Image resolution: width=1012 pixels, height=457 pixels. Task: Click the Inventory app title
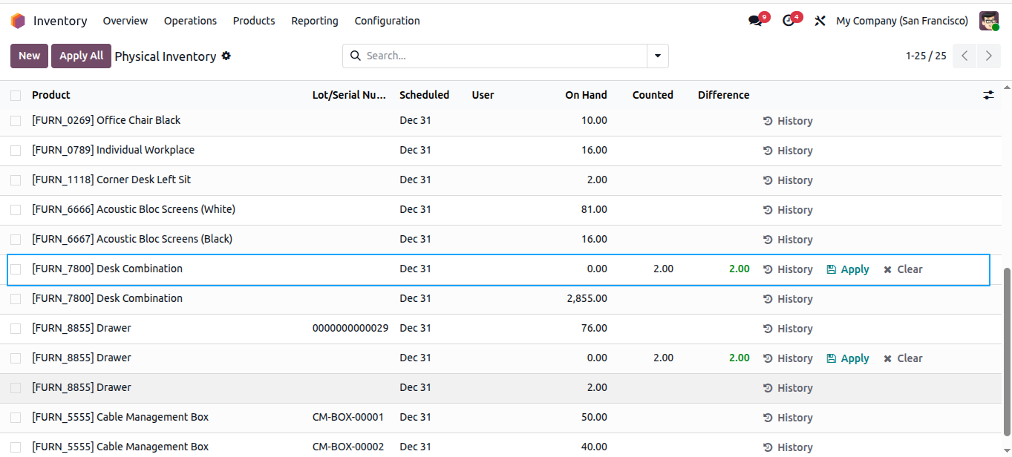tap(60, 21)
